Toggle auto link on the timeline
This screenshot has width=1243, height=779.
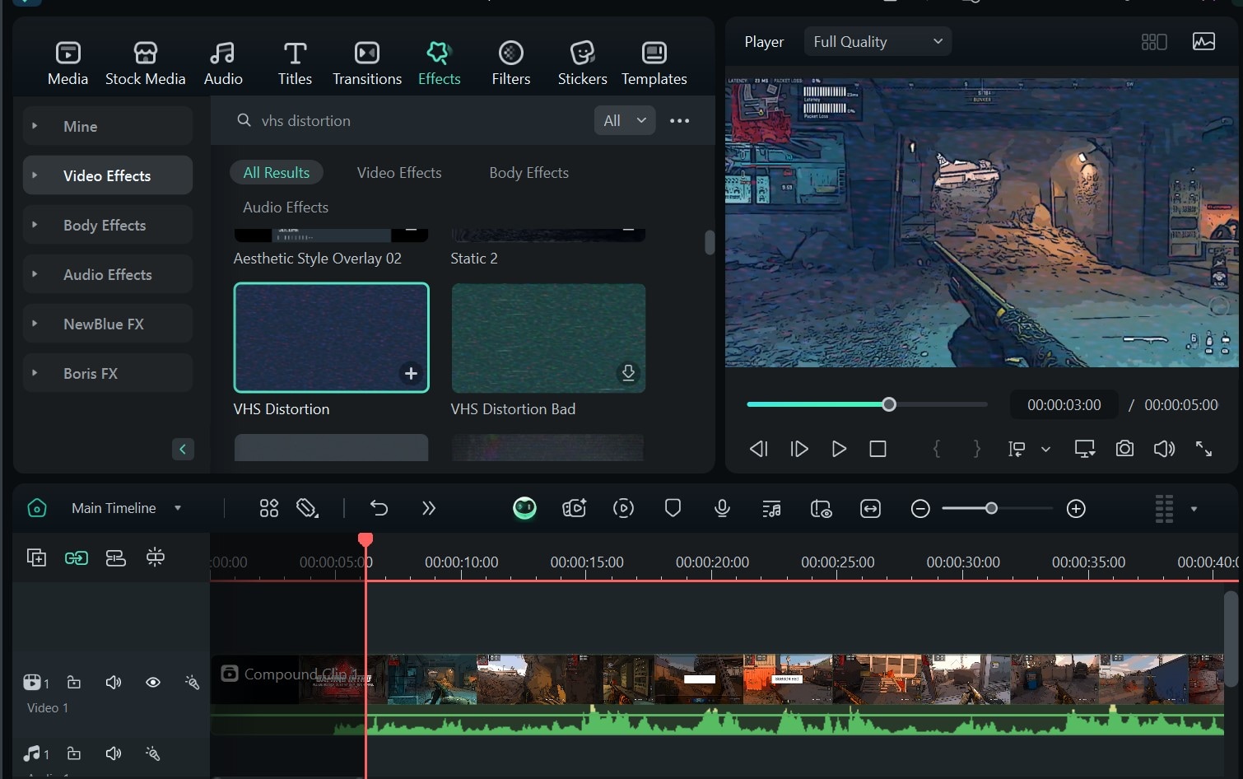[x=76, y=557]
